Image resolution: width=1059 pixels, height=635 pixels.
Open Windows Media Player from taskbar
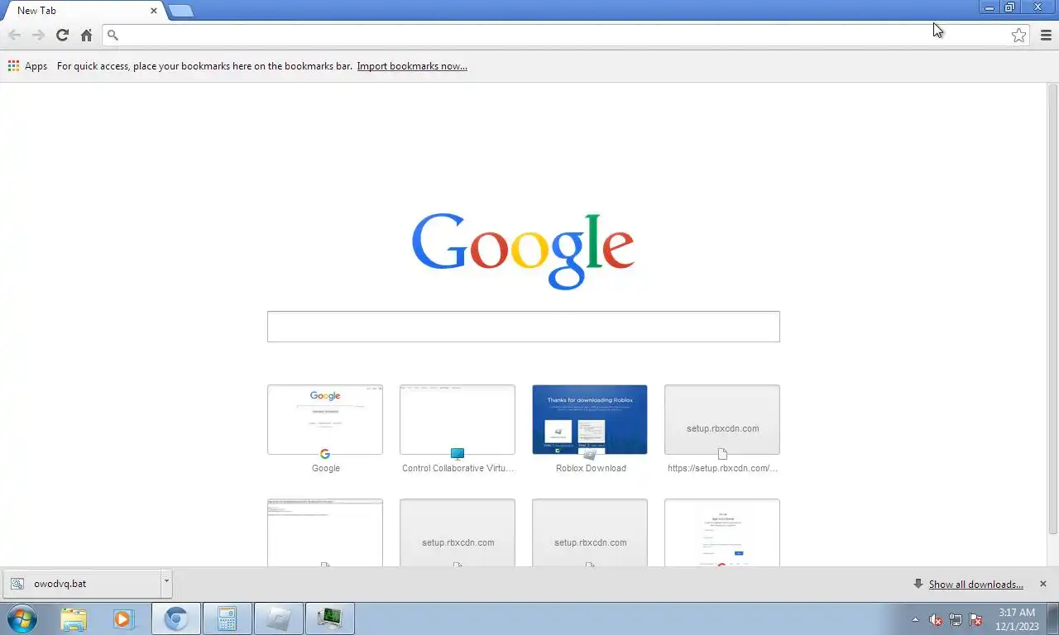coord(124,618)
